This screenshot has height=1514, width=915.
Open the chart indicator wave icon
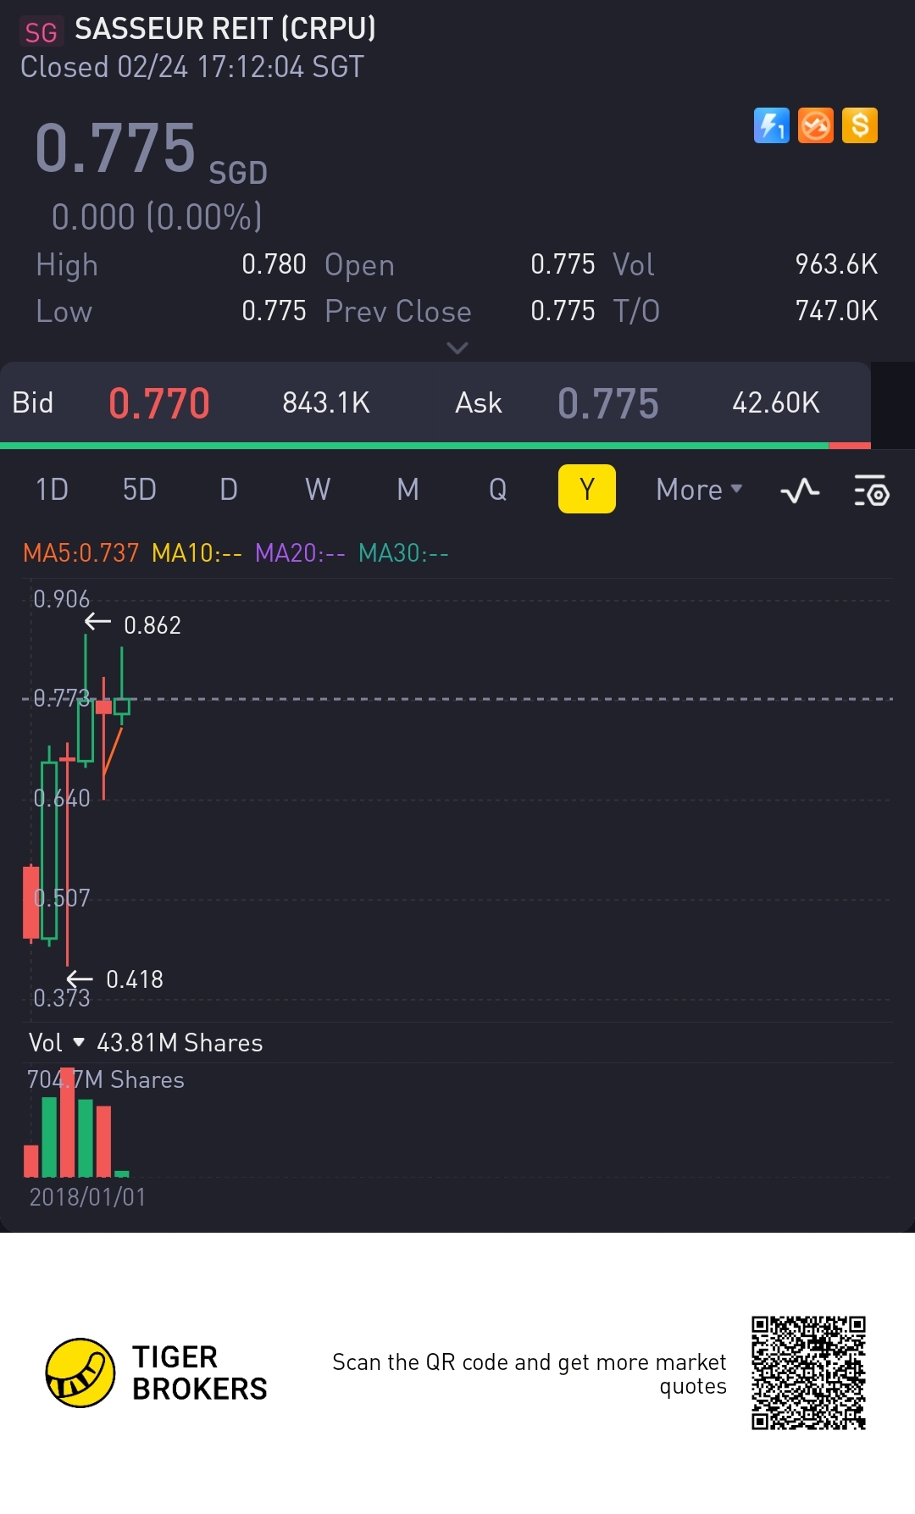tap(800, 490)
